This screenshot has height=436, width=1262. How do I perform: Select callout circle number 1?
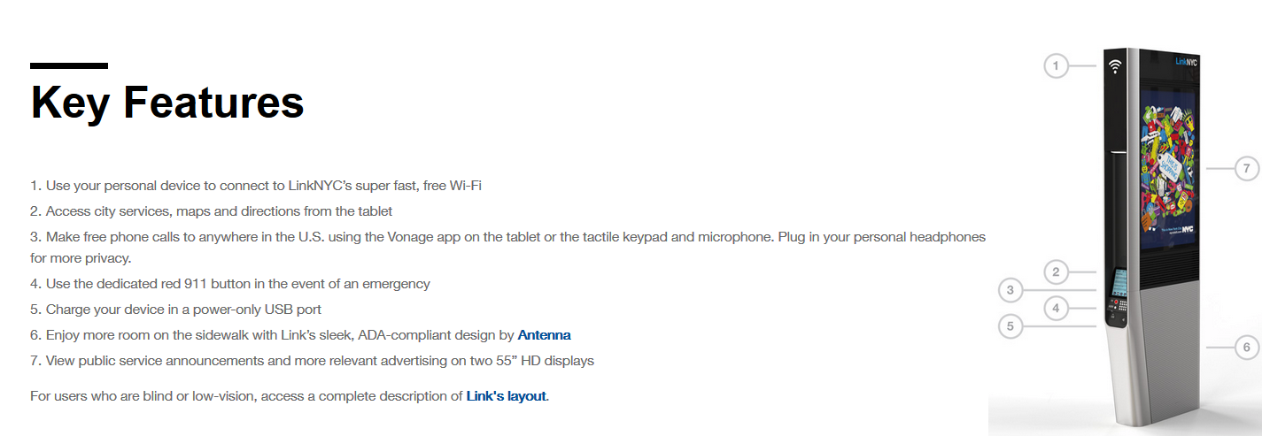pos(1056,65)
